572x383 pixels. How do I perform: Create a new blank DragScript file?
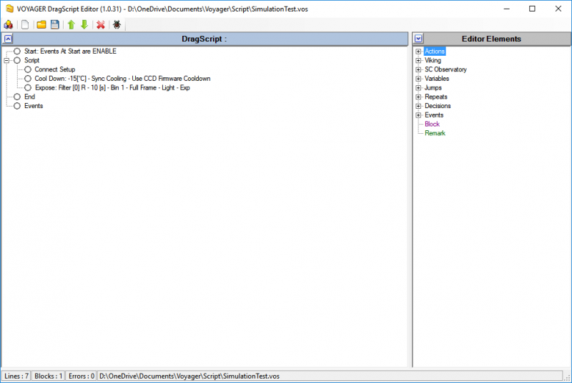[x=25, y=24]
